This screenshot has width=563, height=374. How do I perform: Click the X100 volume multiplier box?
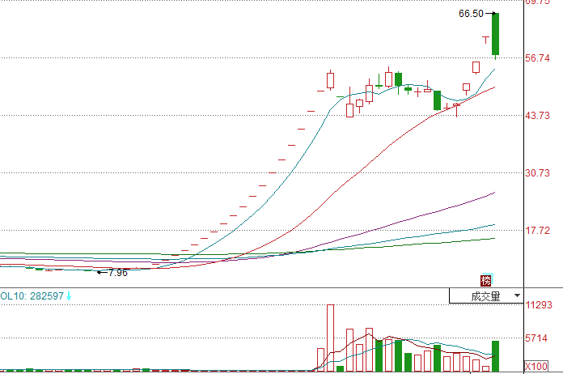coord(536,366)
